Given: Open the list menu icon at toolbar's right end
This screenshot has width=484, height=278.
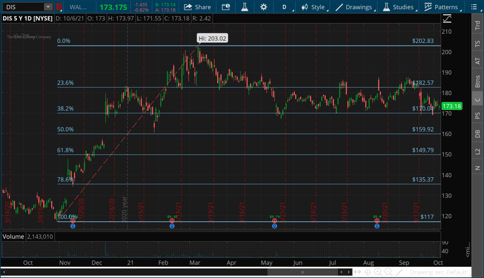Looking at the screenshot, I should (474, 7).
